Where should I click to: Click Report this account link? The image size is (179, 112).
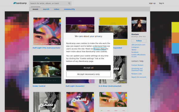(139, 77)
